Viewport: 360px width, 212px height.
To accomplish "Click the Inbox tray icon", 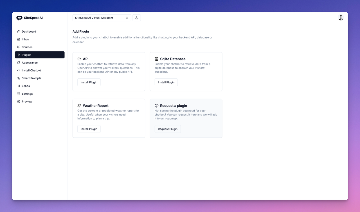I will tap(19, 39).
